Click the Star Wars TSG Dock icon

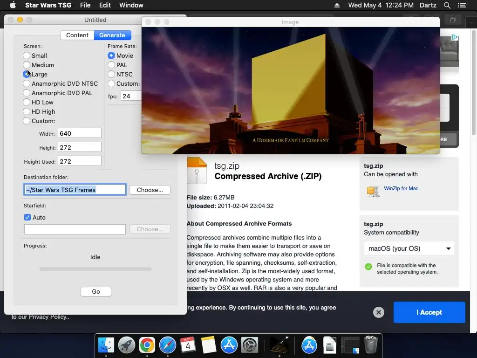pos(279,345)
